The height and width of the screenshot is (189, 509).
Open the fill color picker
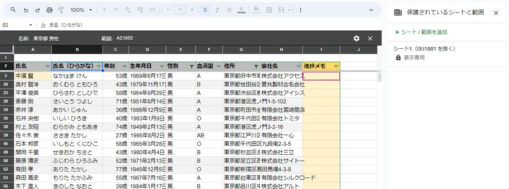pyautogui.click(x=256, y=10)
